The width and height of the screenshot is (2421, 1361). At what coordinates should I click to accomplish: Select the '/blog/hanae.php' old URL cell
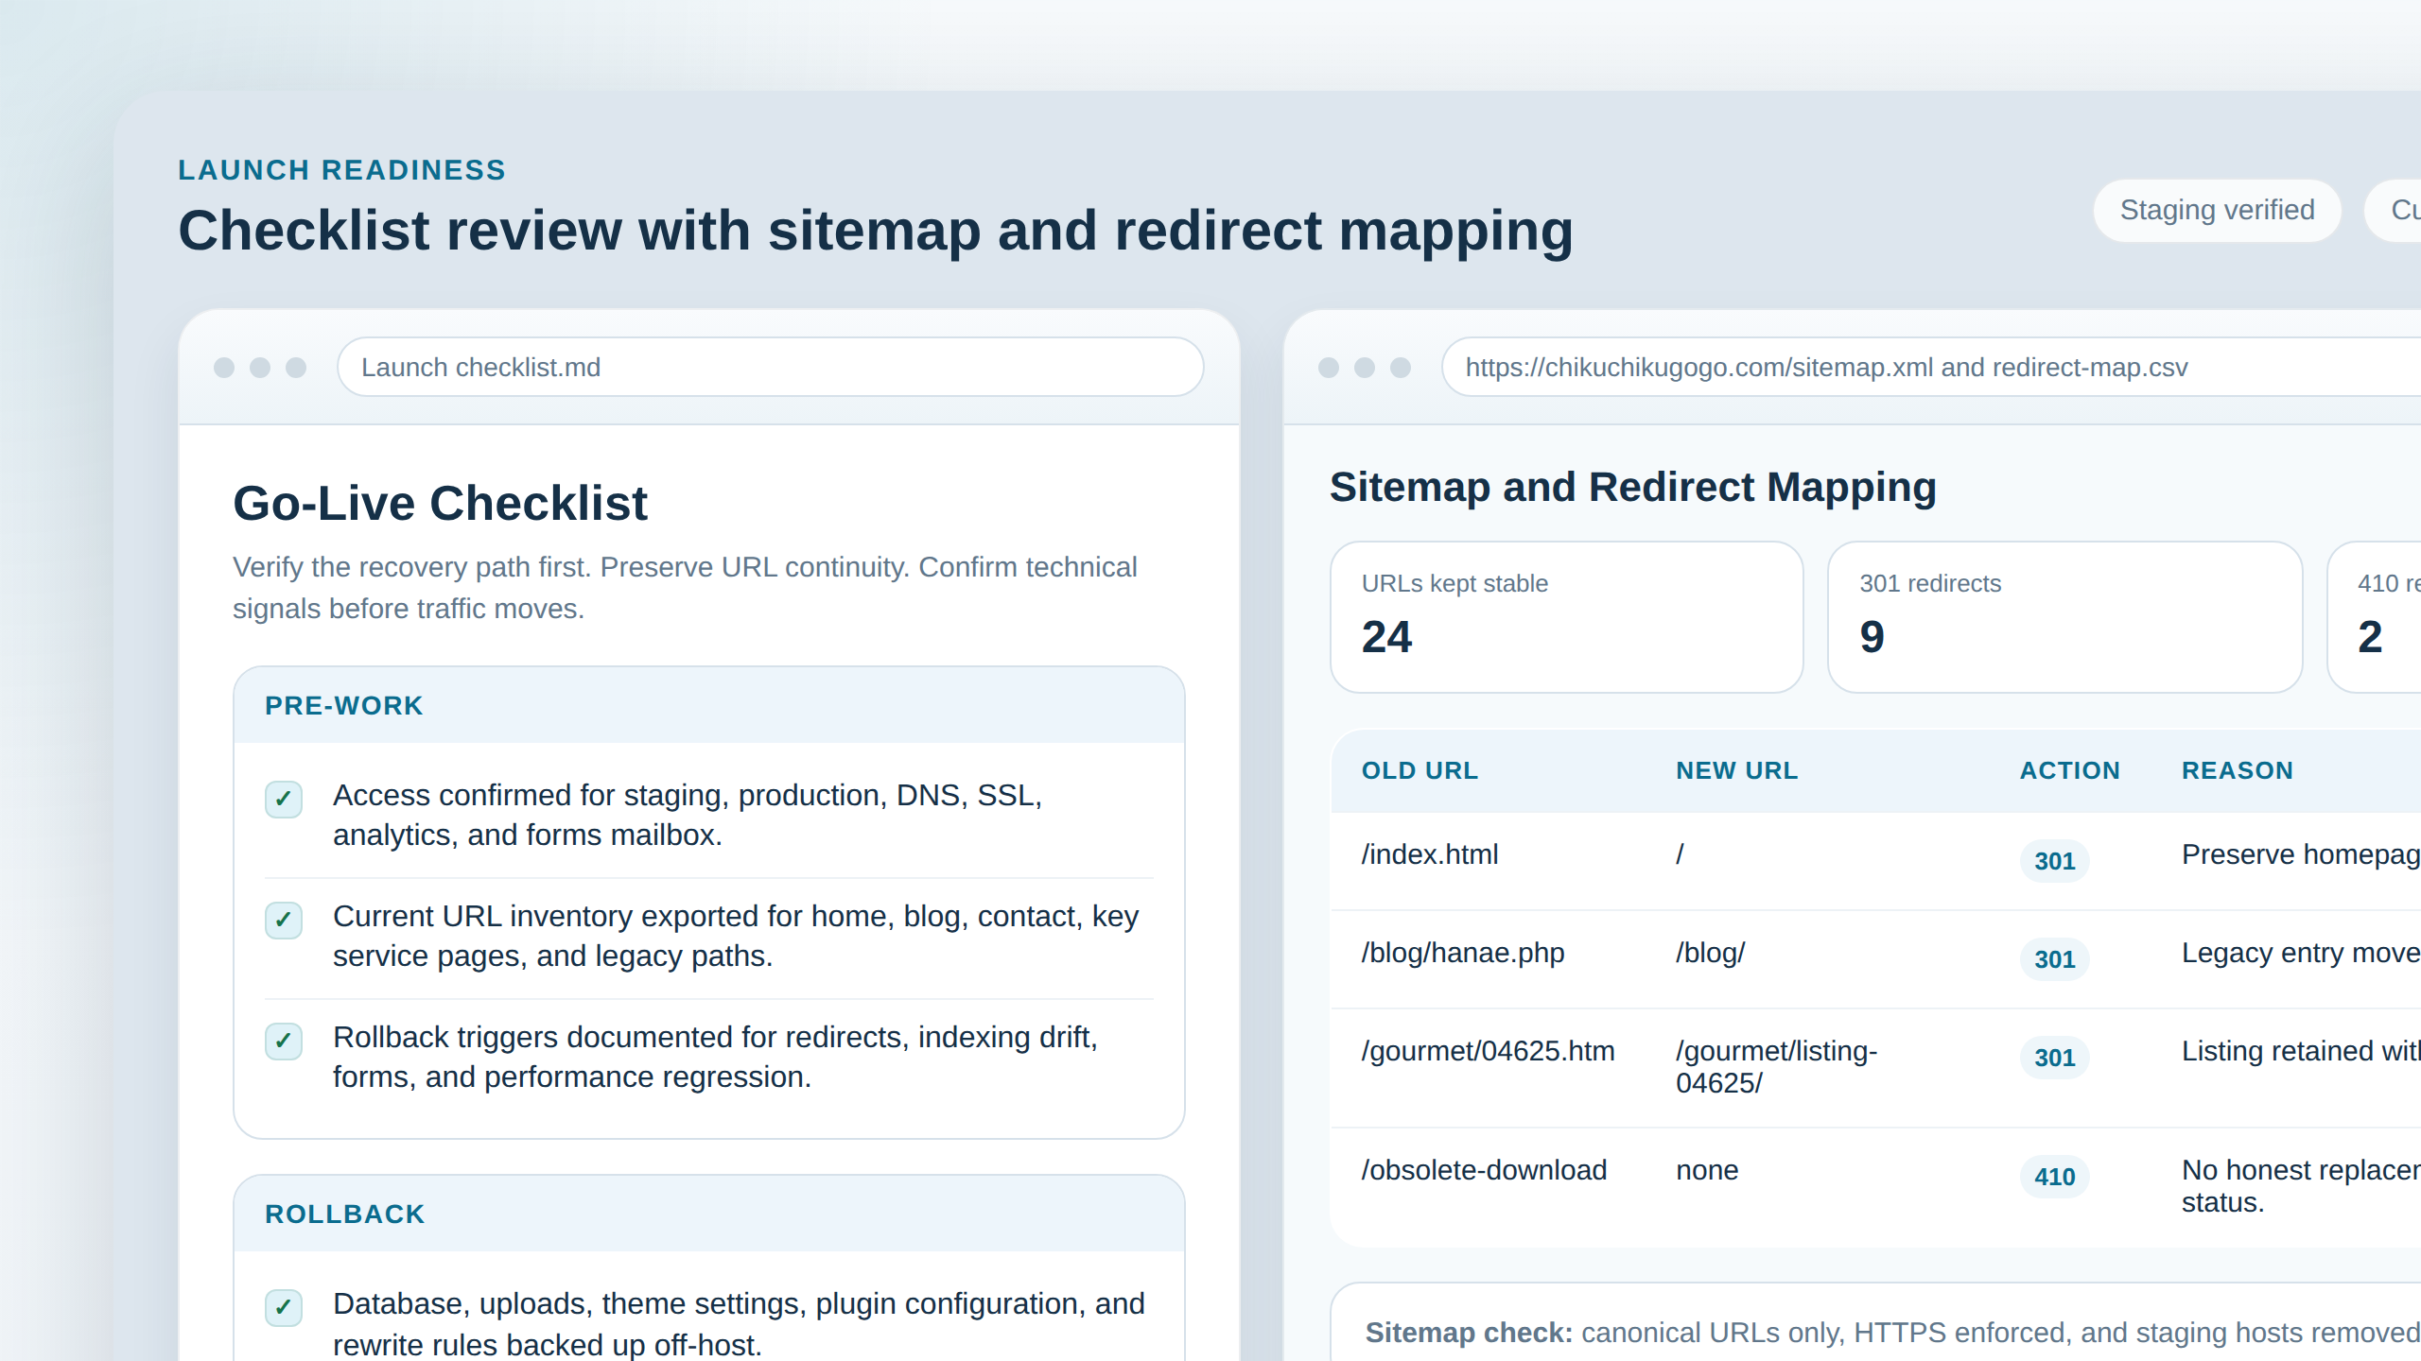[1462, 953]
